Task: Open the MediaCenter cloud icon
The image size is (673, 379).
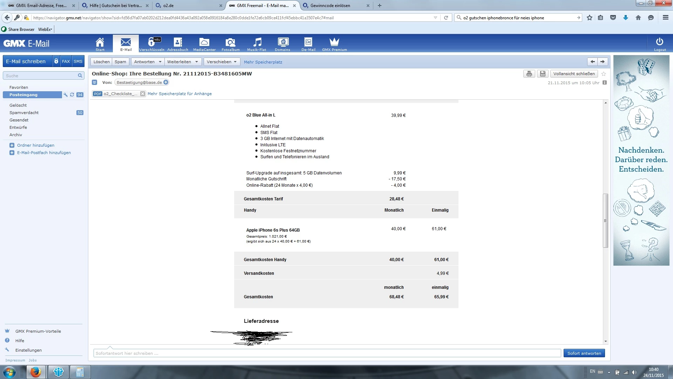Action: [204, 42]
